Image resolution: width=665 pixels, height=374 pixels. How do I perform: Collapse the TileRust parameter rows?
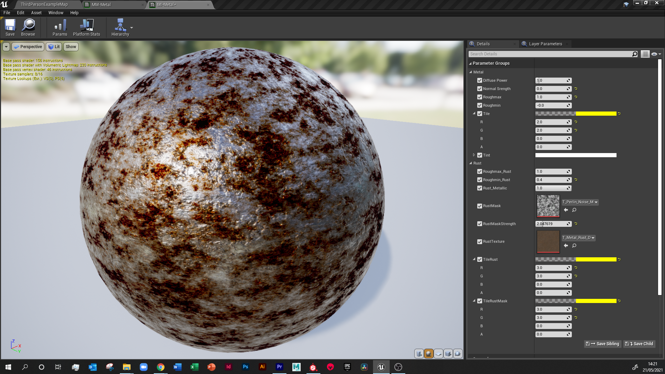474,259
